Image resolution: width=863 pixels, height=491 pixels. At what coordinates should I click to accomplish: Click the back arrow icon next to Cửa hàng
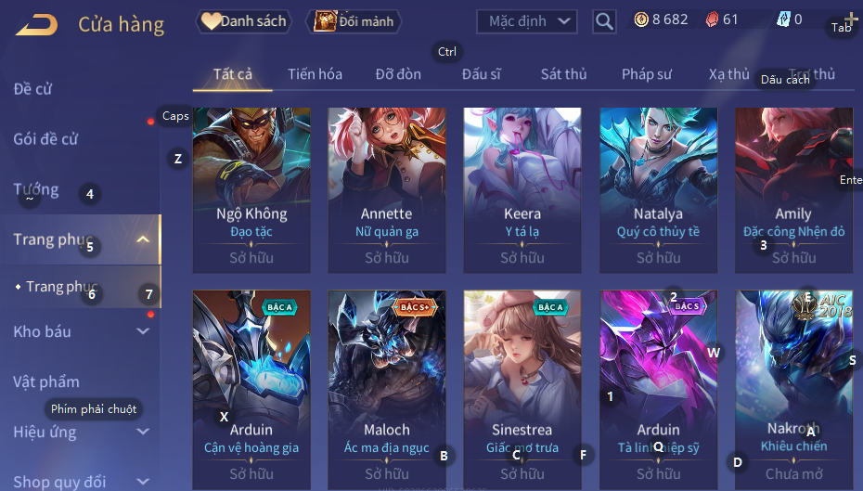36,25
